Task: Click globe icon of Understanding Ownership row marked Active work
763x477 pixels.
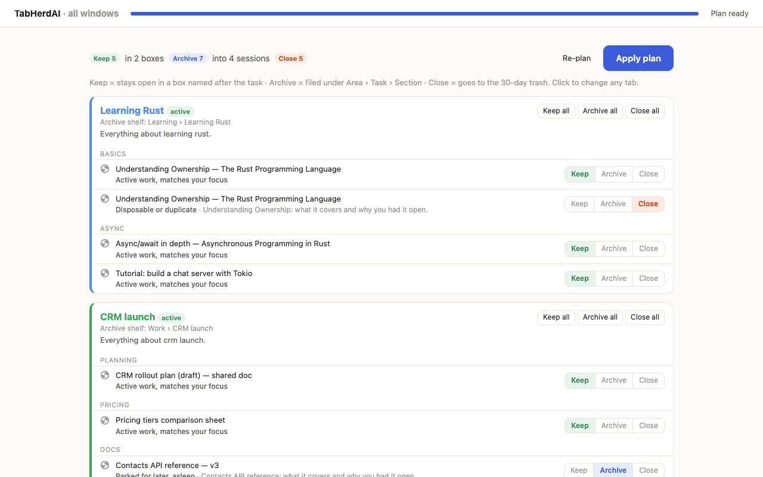Action: click(105, 169)
